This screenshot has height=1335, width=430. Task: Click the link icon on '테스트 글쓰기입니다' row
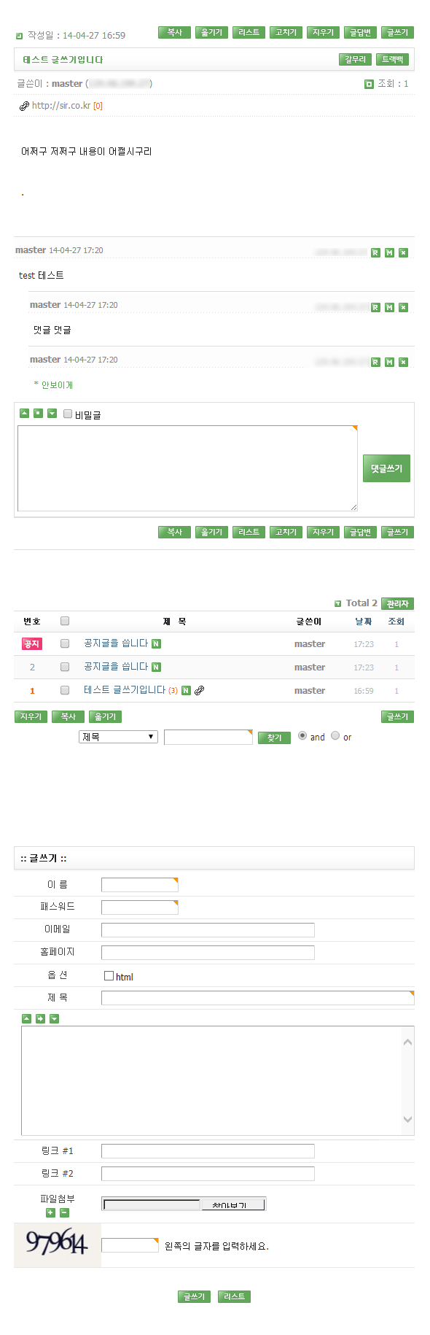[x=199, y=690]
